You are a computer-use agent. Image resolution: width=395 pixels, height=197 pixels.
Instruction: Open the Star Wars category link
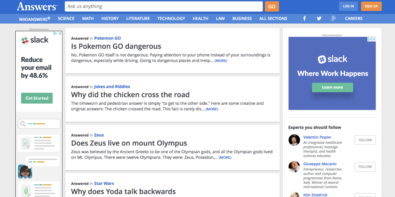coord(104,184)
